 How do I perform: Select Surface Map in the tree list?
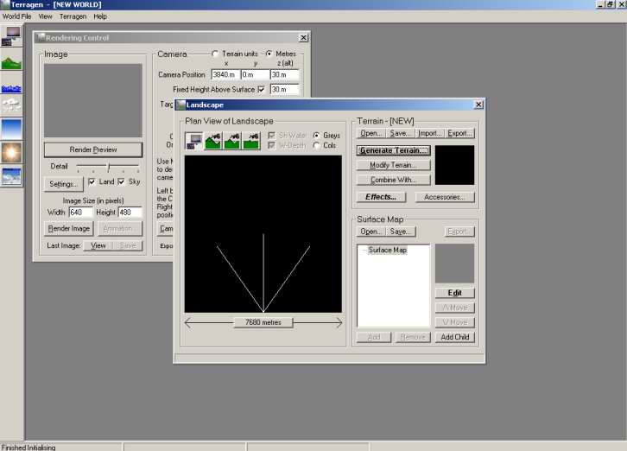tap(387, 251)
